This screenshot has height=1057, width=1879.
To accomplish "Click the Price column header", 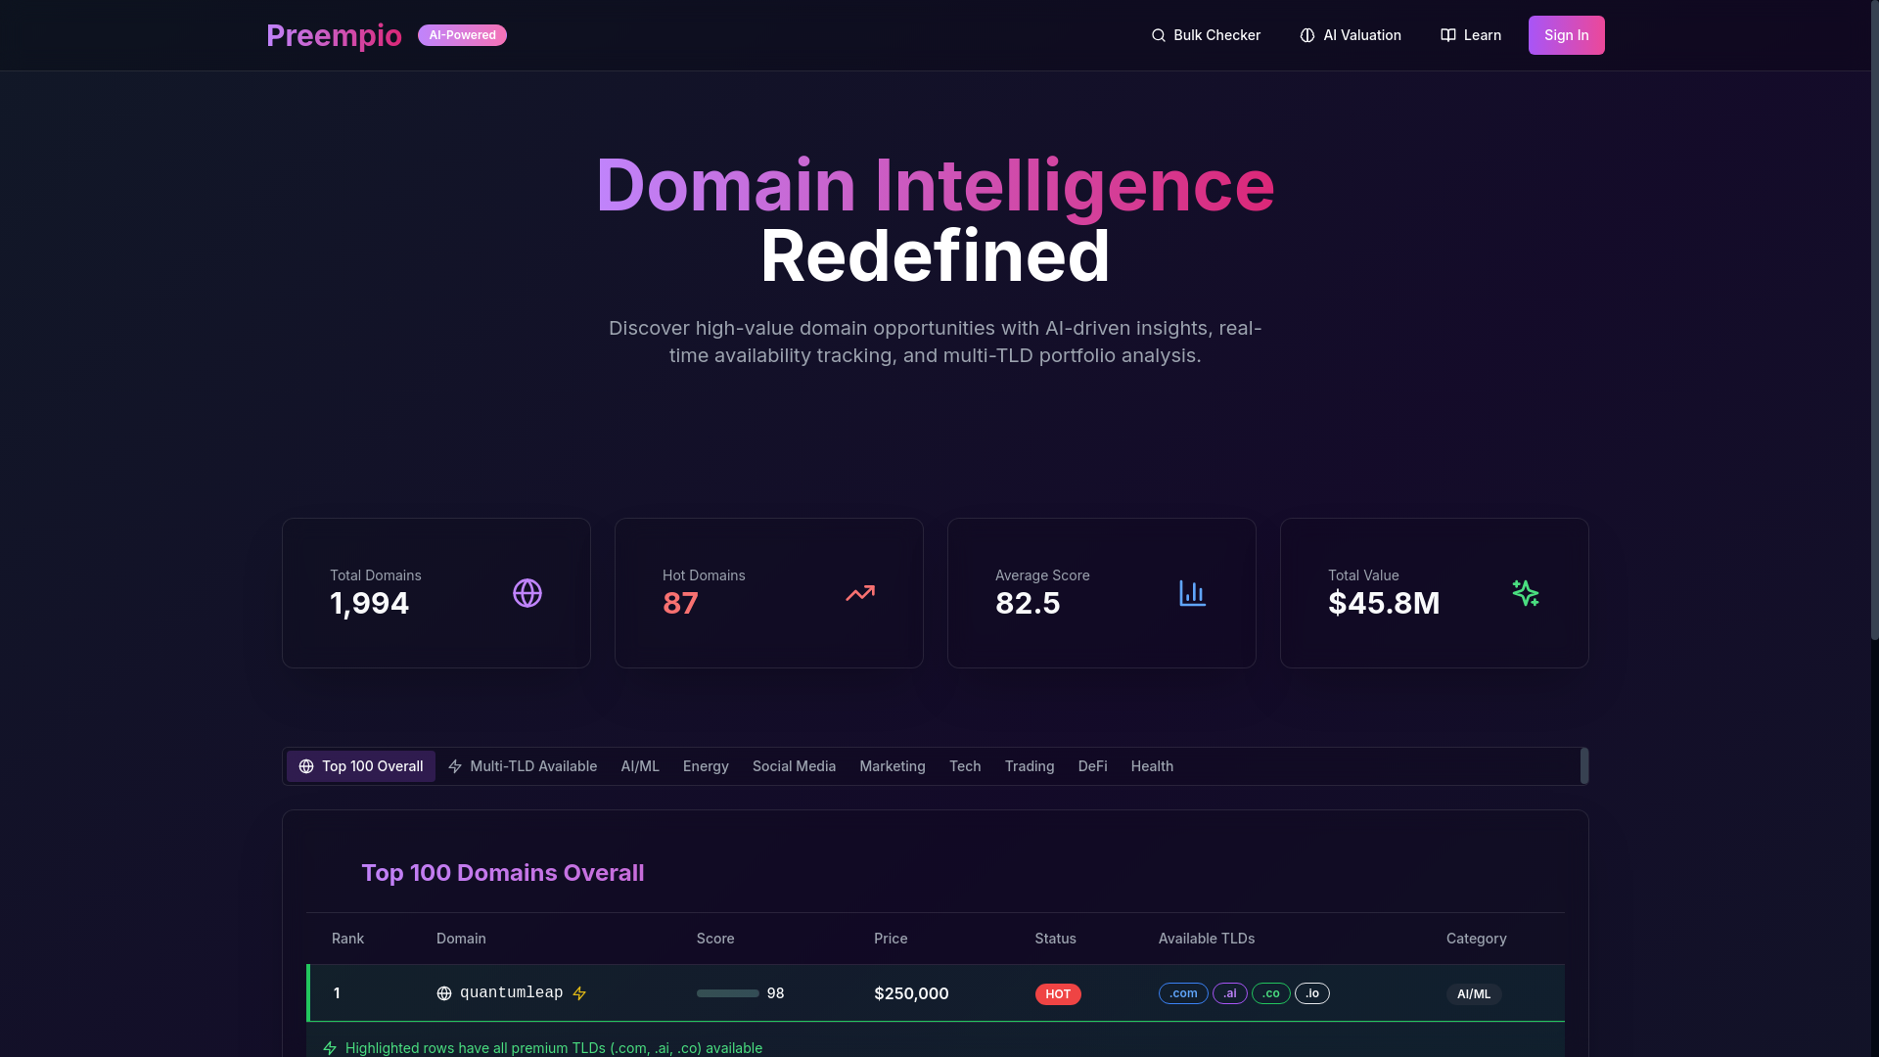I will point(891,939).
